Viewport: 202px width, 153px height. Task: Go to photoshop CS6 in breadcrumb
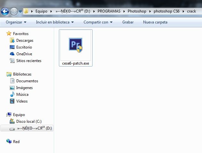(x=166, y=11)
